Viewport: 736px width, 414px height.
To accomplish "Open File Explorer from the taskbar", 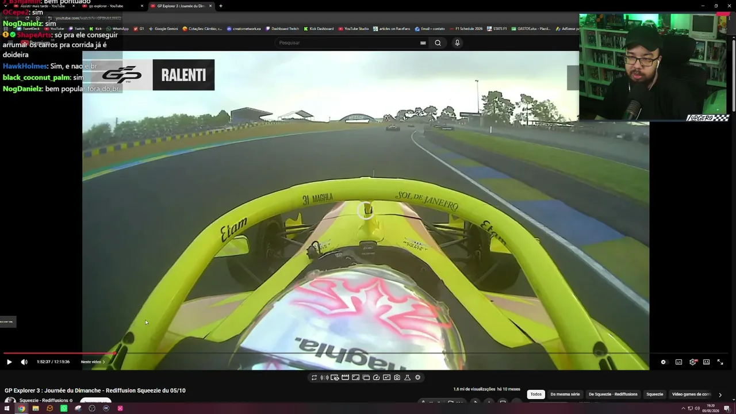I will coord(36,408).
